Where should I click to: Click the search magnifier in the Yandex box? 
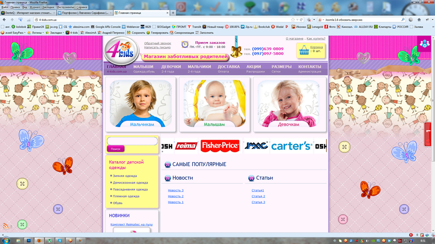pyautogui.click(x=403, y=20)
